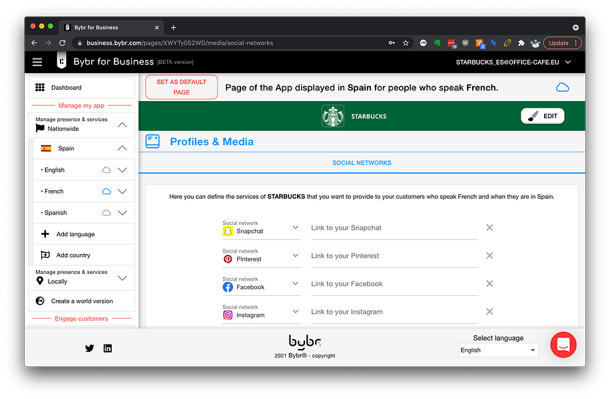
Task: Click the address bar URL
Action: [180, 43]
